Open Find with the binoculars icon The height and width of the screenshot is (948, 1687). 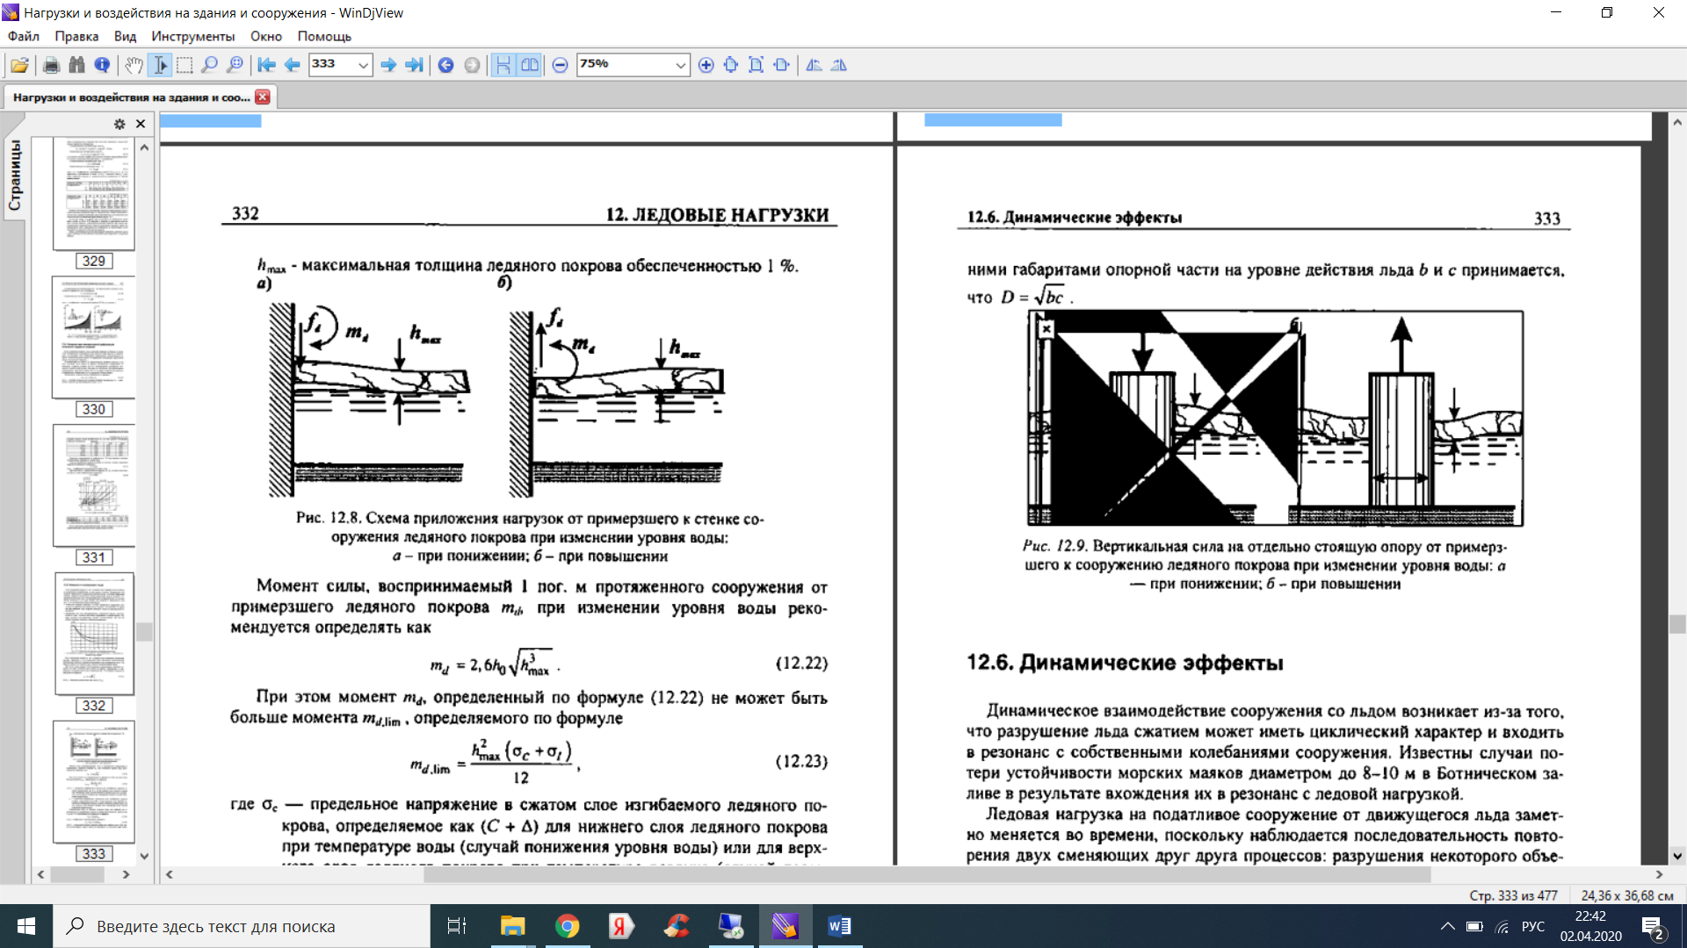[76, 65]
